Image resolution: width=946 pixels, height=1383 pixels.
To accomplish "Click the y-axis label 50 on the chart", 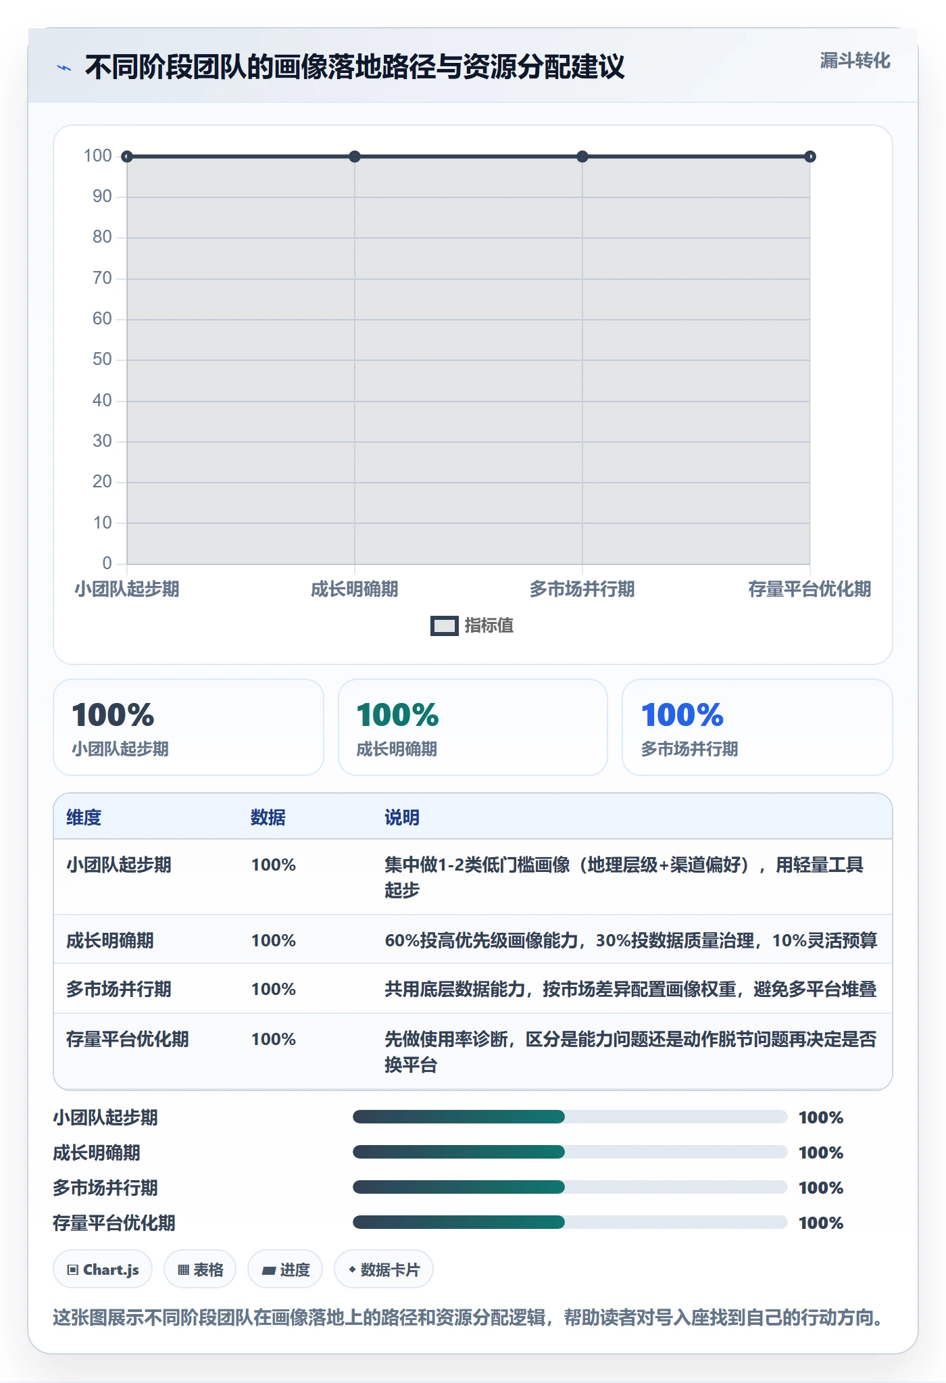I will (x=102, y=359).
